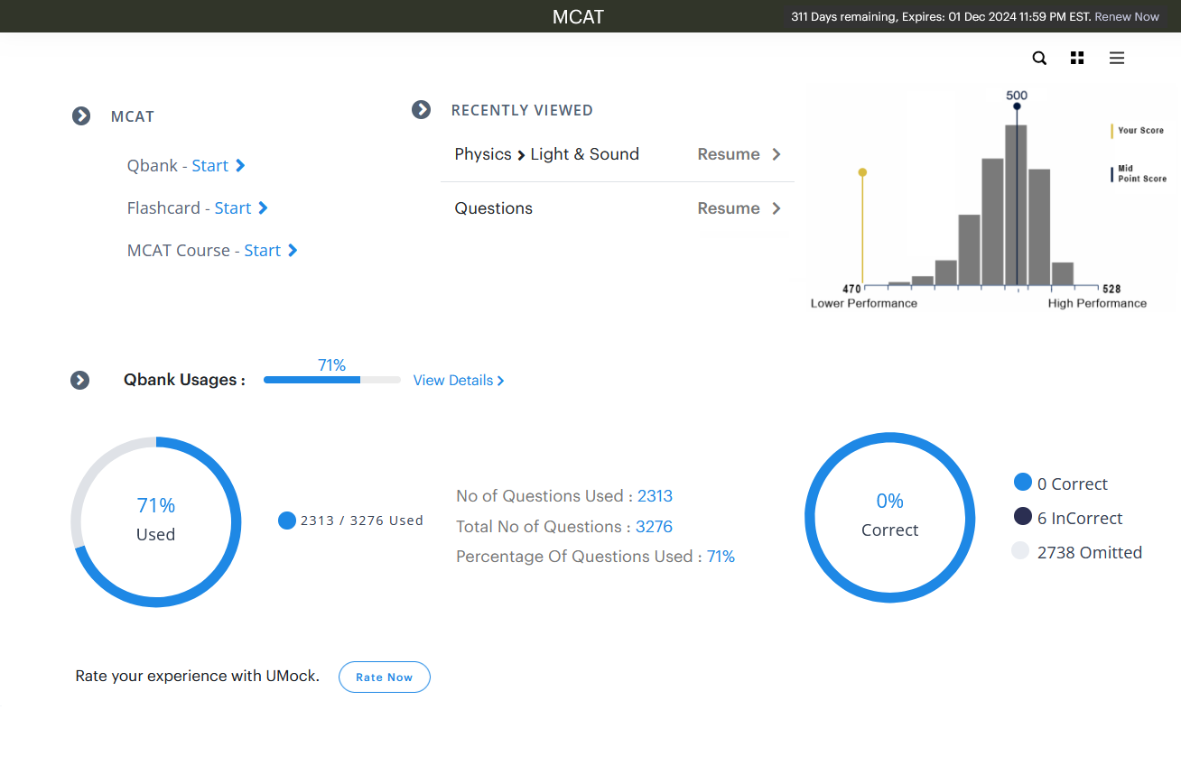Click the 'Lower Performance' axis label
This screenshot has height=774, width=1181.
click(x=864, y=303)
